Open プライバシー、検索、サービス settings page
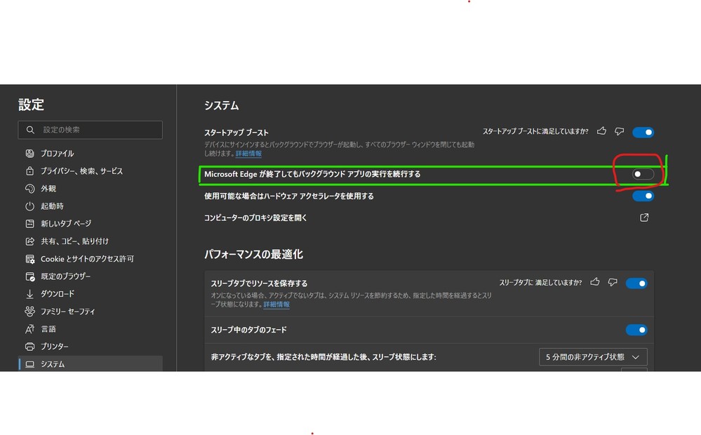Screen dimensions: 701x435 pos(81,171)
